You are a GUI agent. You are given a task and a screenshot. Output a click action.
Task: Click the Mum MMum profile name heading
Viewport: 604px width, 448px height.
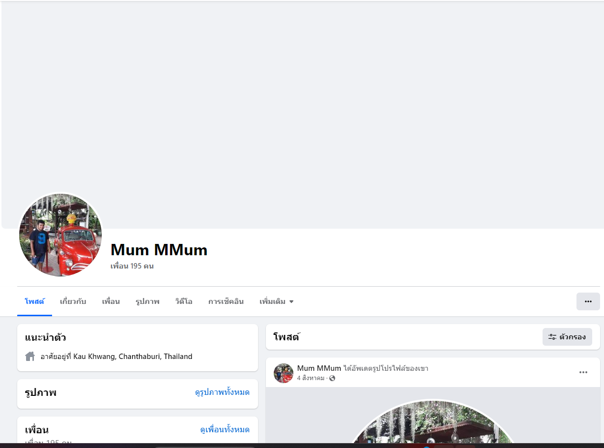159,250
